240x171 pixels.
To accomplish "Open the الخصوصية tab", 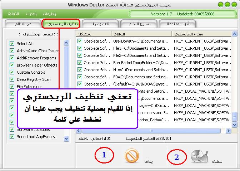I will click(100, 24).
